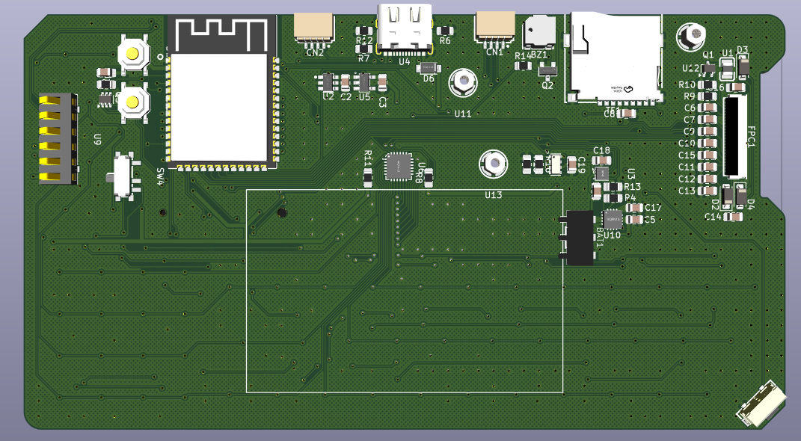Select the mounting standoff above U13 label
The image size is (801, 441).
coord(493,164)
